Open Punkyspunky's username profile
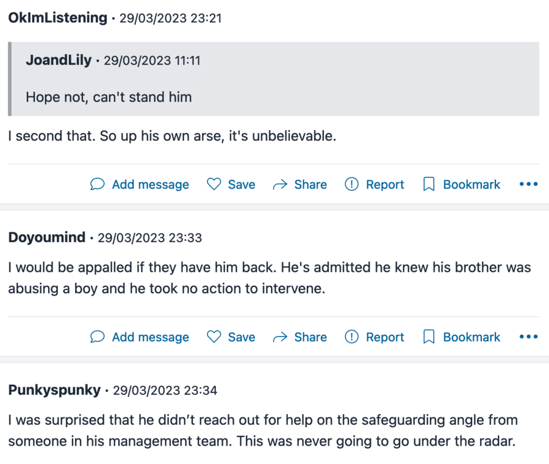 coord(54,390)
